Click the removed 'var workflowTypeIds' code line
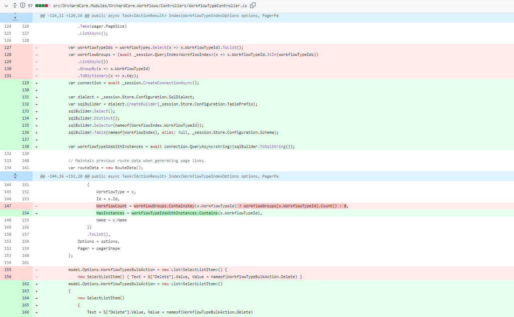Image resolution: width=514 pixels, height=317 pixels. tap(156, 47)
